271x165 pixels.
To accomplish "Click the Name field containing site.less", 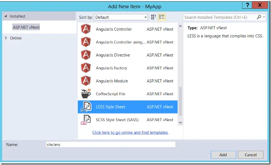I will pos(110,145).
